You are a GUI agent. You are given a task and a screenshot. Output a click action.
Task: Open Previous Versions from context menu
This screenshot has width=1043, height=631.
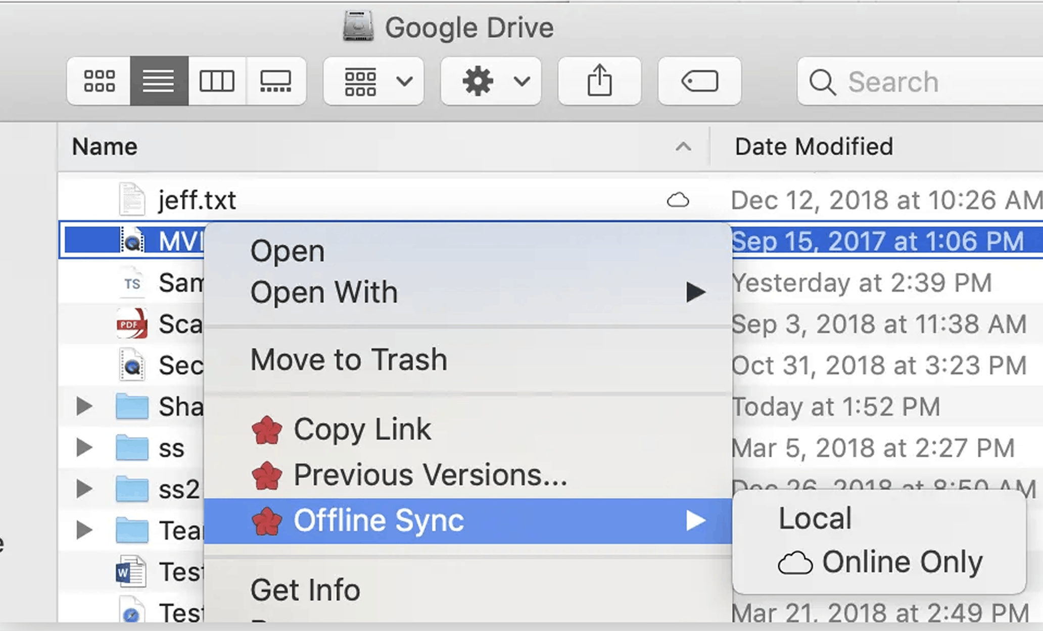430,475
